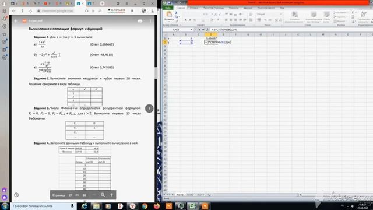Select row 2 header
373x210 pixels.
(165, 42)
